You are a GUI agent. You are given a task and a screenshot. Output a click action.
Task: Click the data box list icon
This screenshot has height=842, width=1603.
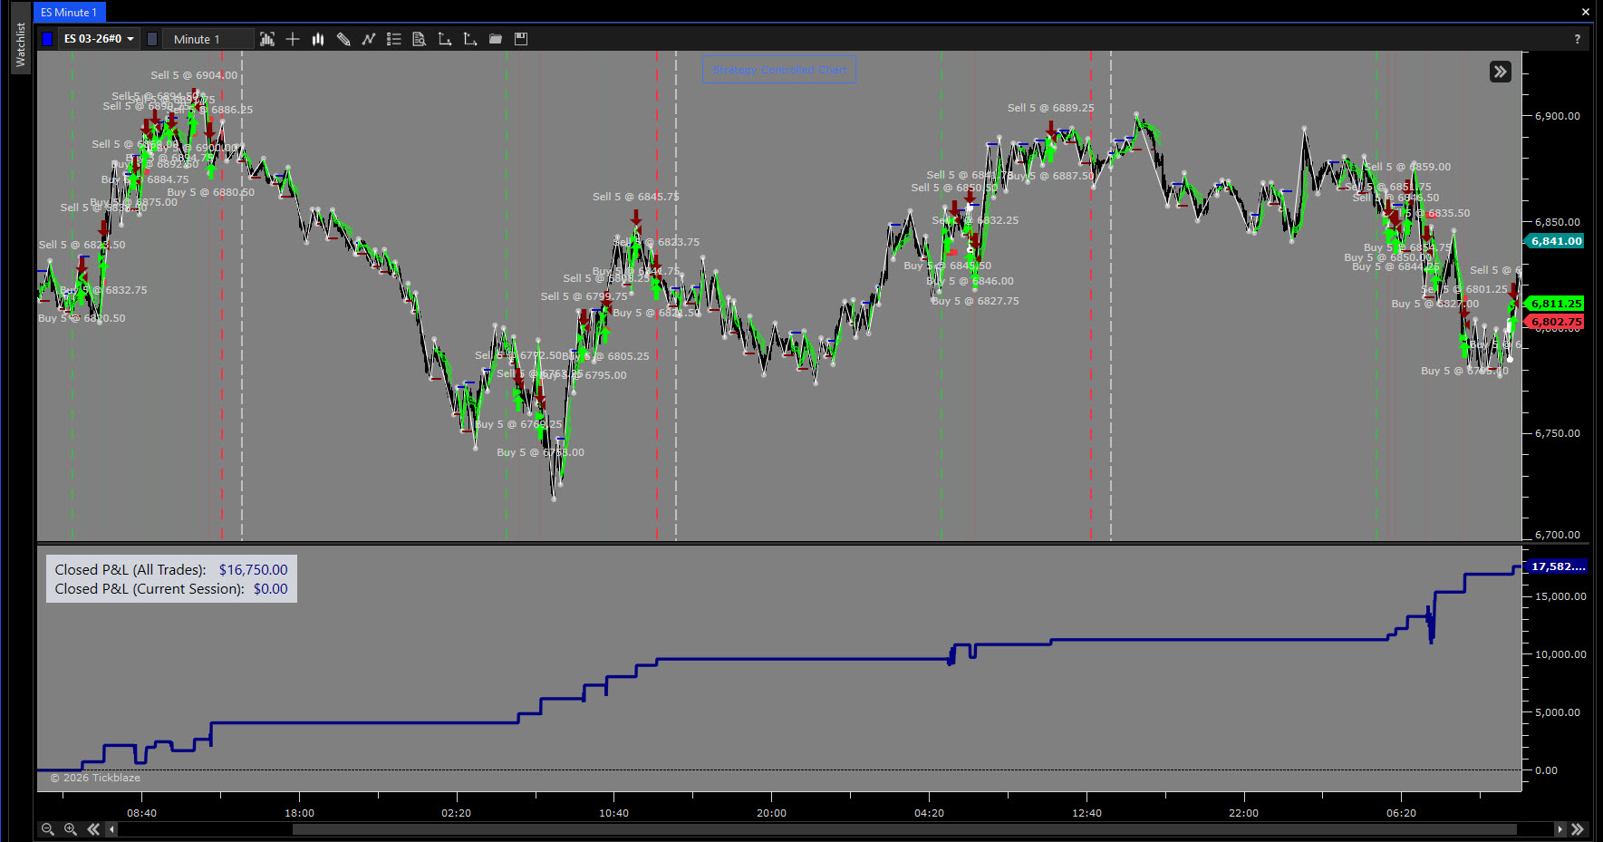[394, 39]
